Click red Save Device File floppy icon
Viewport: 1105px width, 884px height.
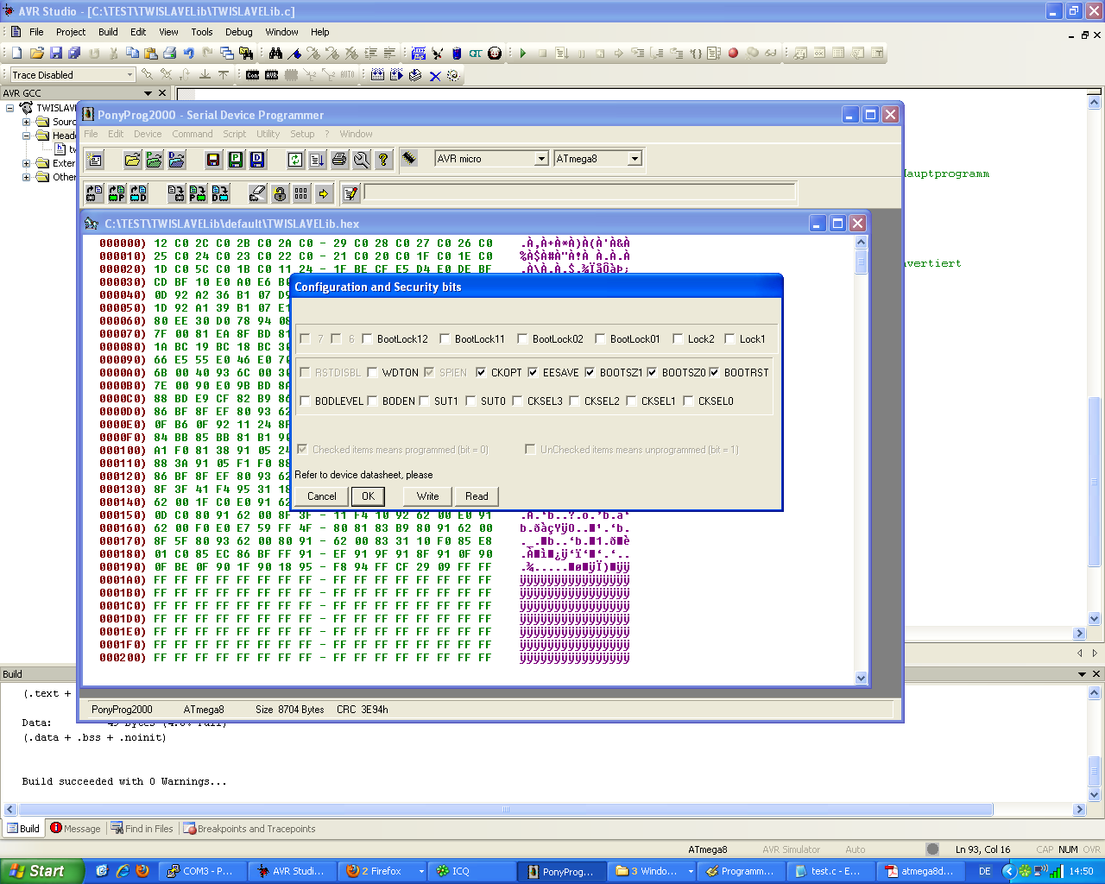[213, 160]
